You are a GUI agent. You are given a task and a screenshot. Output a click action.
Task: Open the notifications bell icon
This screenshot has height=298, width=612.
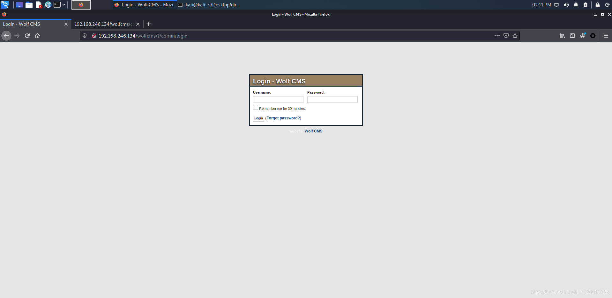(576, 5)
